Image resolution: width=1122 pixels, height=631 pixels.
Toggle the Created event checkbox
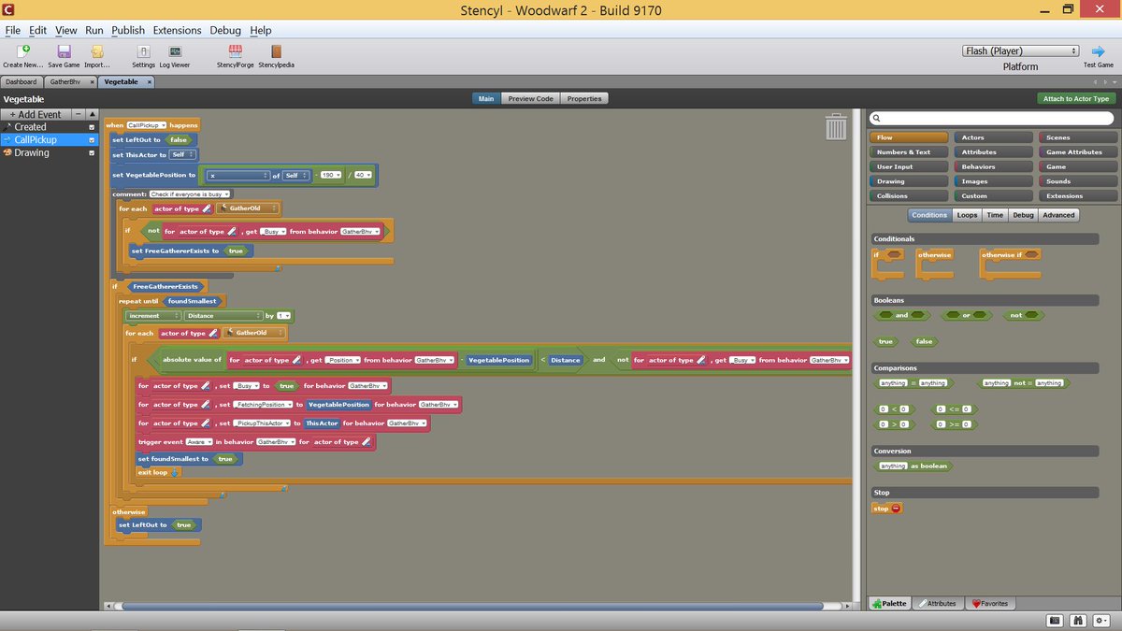click(92, 127)
